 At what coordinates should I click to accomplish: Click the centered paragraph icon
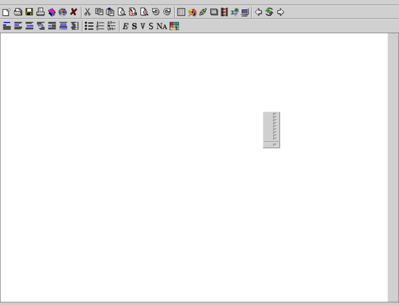coord(29,26)
